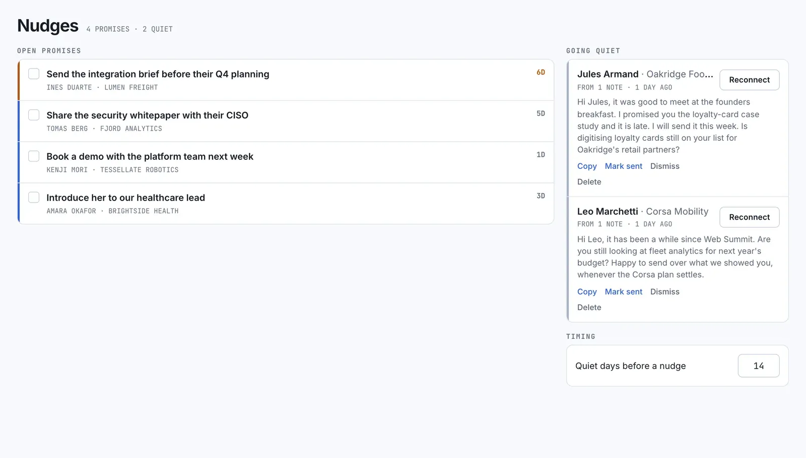
Task: Reconnect with Jules Armand
Action: 749,80
